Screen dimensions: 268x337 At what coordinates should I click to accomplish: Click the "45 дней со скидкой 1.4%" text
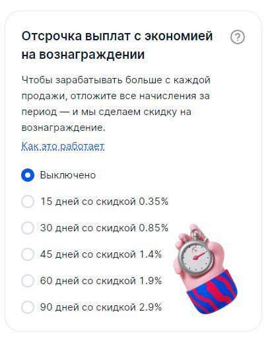point(101,254)
